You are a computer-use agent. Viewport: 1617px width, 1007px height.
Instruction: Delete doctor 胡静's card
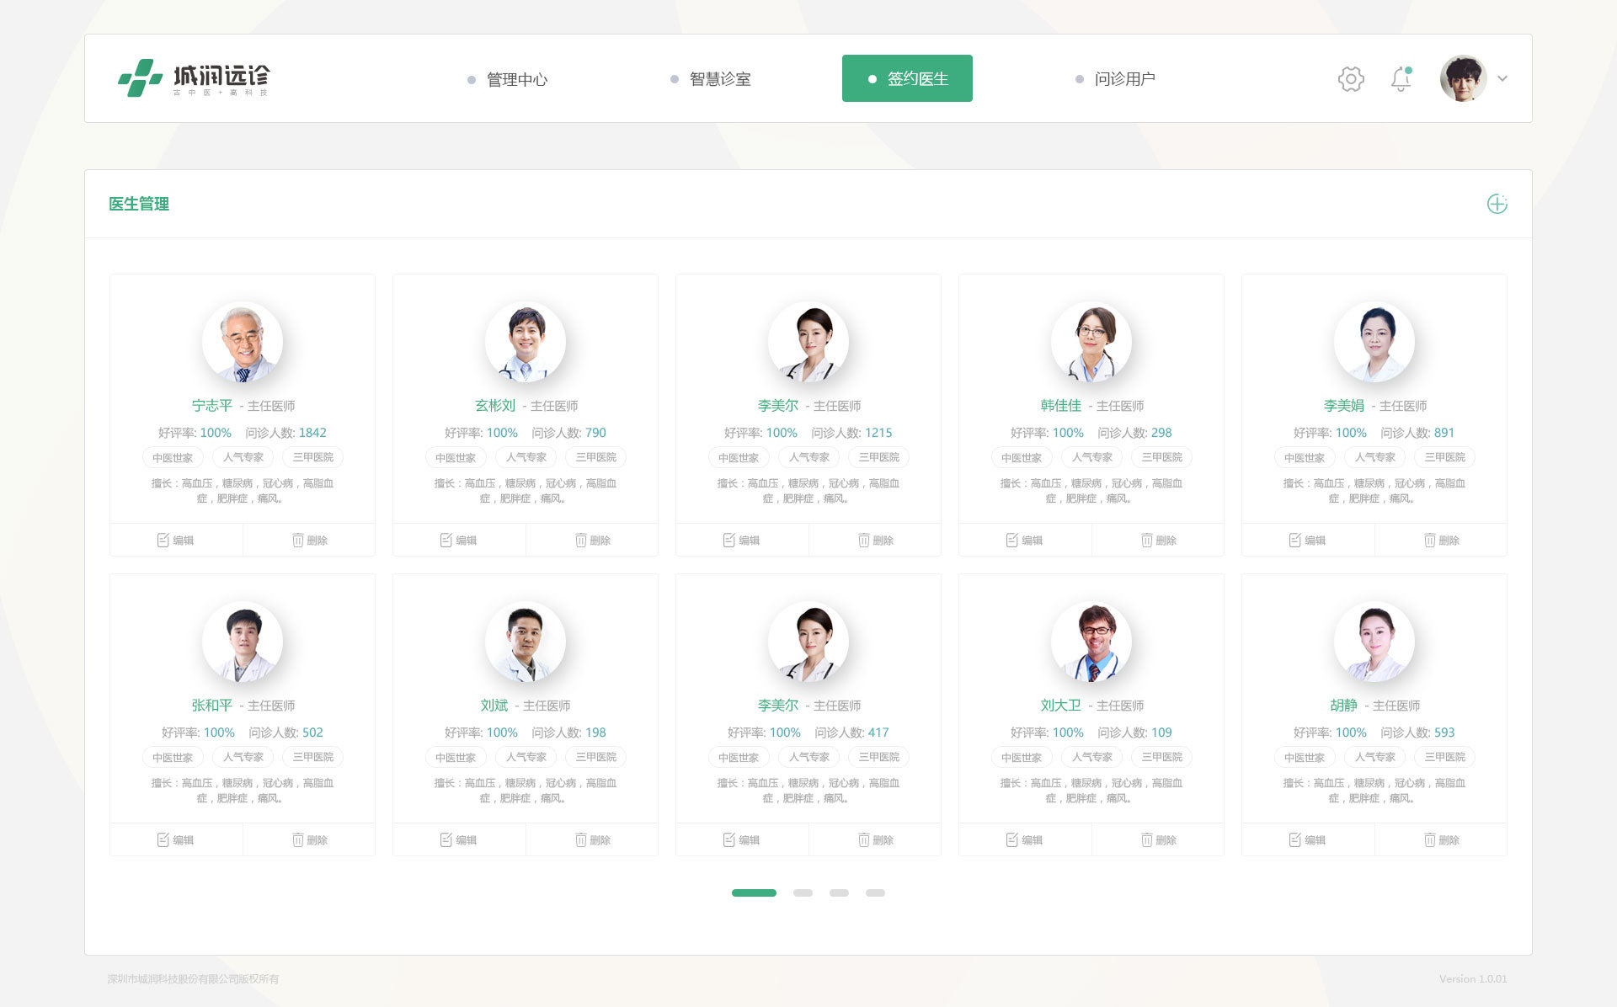[x=1441, y=839]
